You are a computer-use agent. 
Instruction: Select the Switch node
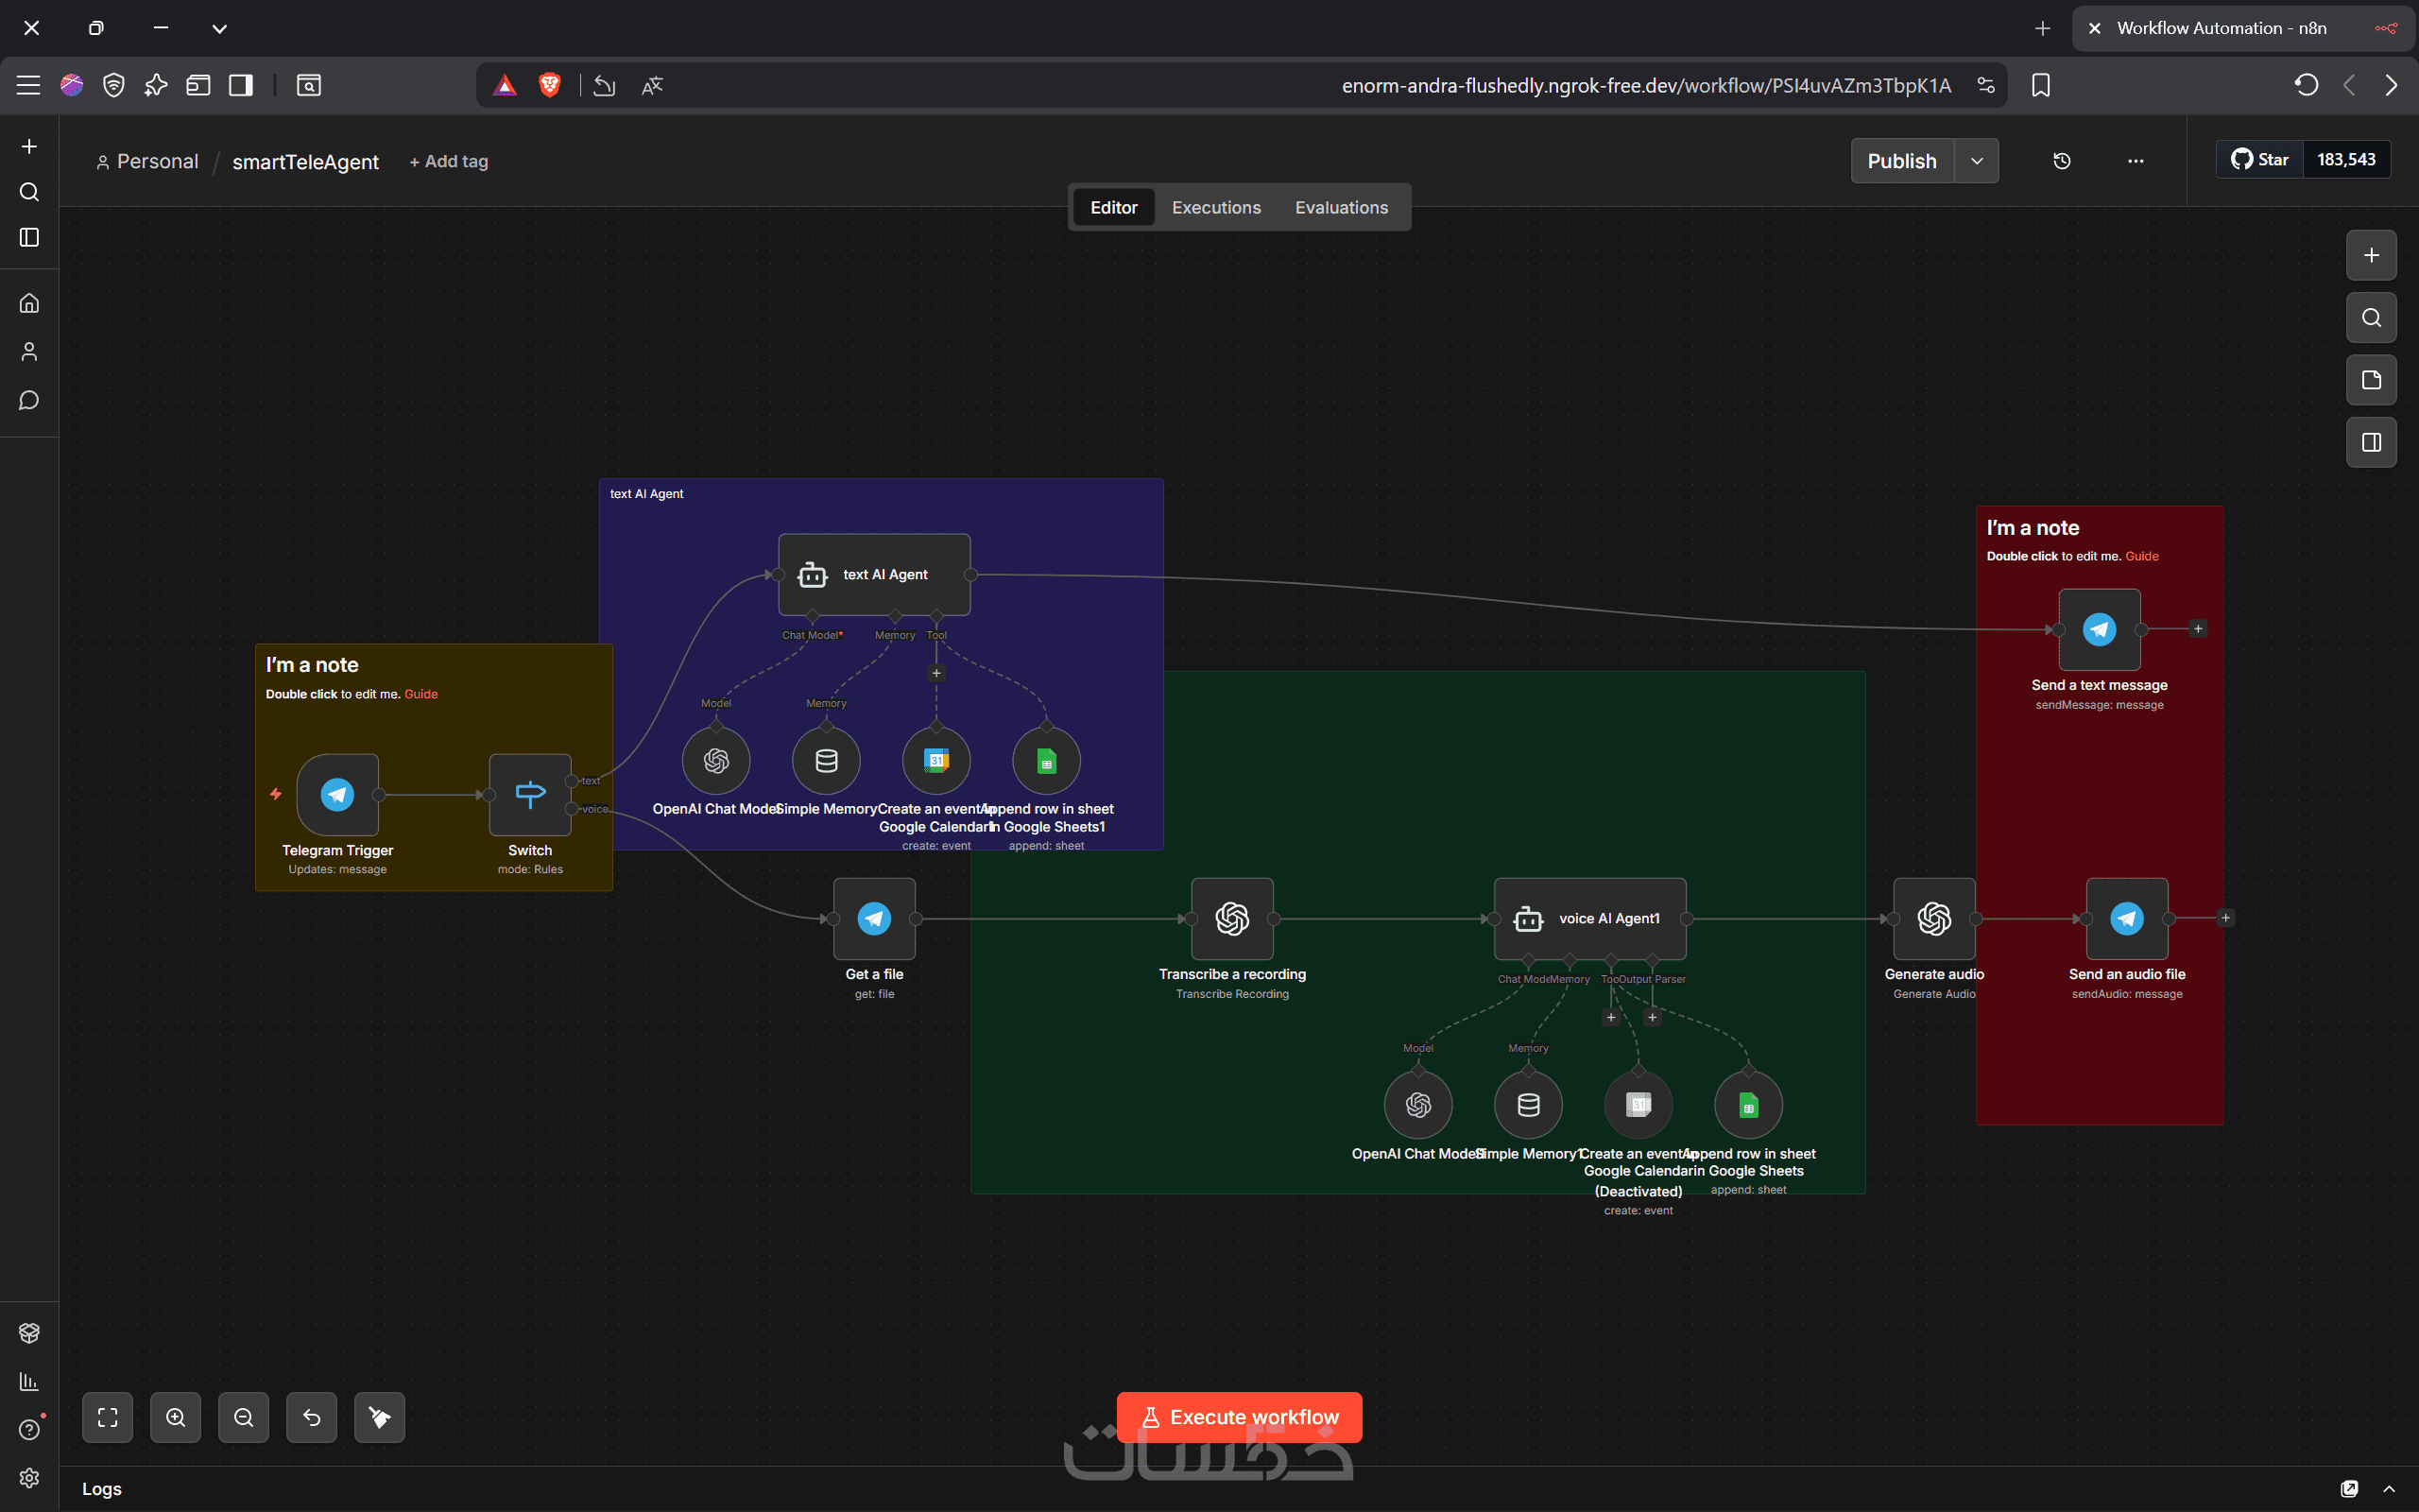(530, 795)
